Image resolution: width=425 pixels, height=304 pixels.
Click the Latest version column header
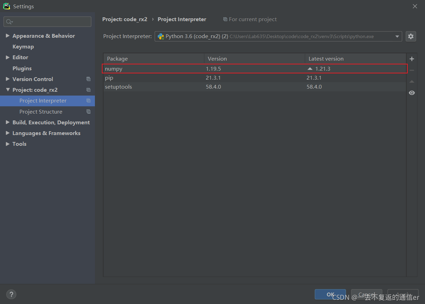point(355,59)
